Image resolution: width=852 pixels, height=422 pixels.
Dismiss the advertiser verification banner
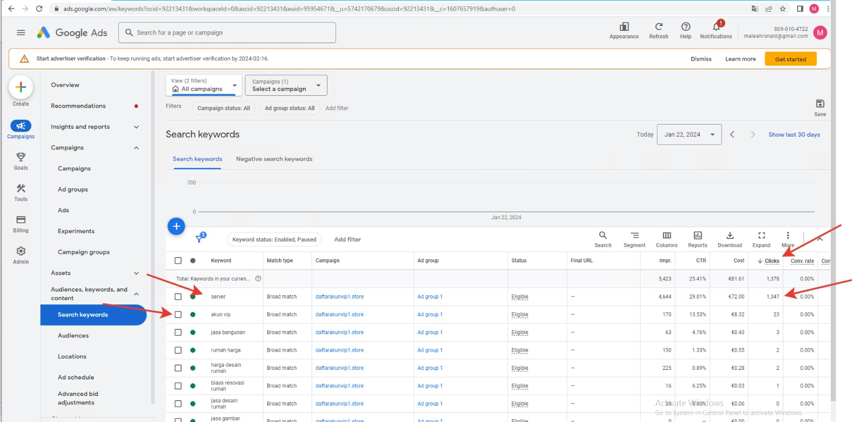(x=701, y=59)
